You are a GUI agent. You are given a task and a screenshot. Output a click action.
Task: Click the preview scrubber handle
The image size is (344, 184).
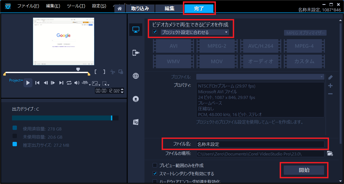click(78, 70)
